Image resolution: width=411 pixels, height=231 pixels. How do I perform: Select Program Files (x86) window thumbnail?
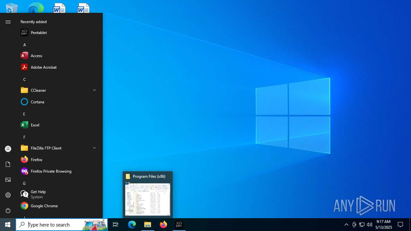(x=148, y=195)
